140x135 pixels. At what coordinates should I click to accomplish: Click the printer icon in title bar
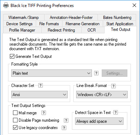click(x=6, y=5)
